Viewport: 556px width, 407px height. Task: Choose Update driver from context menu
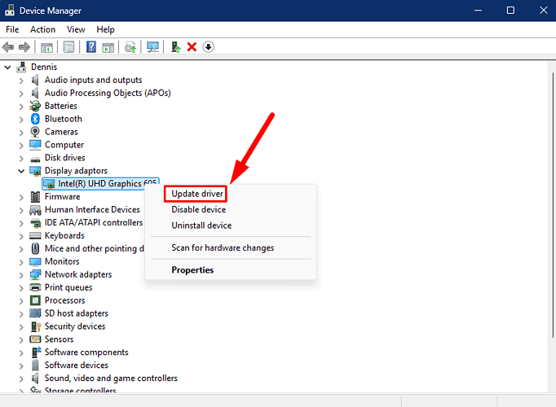pos(197,194)
